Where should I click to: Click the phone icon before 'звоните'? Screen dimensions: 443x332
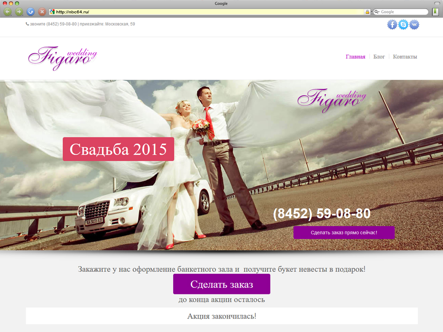pyautogui.click(x=27, y=24)
